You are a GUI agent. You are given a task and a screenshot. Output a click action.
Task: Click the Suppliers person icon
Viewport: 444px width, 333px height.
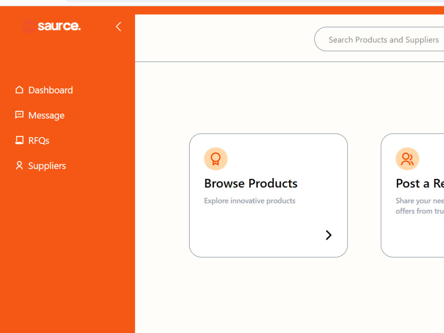tap(19, 165)
